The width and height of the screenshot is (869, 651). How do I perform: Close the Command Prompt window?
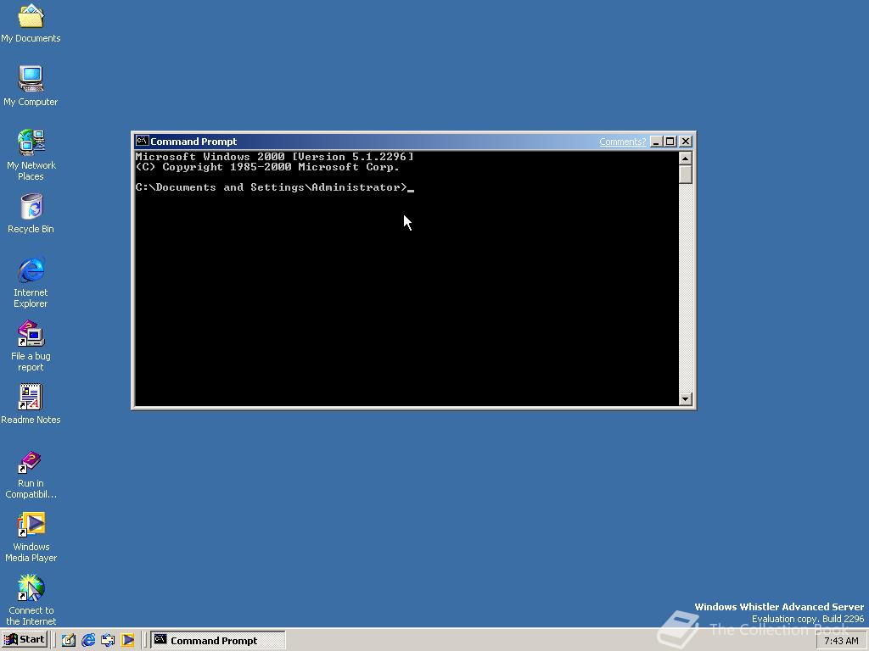click(686, 142)
